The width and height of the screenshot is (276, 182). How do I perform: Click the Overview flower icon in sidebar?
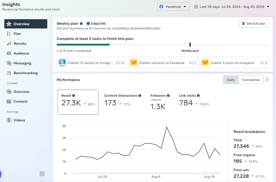(9, 24)
